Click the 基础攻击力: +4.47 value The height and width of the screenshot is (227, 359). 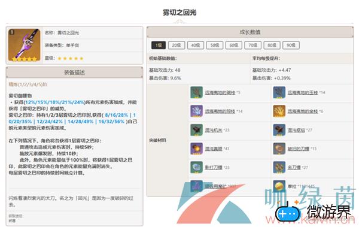[272, 70]
